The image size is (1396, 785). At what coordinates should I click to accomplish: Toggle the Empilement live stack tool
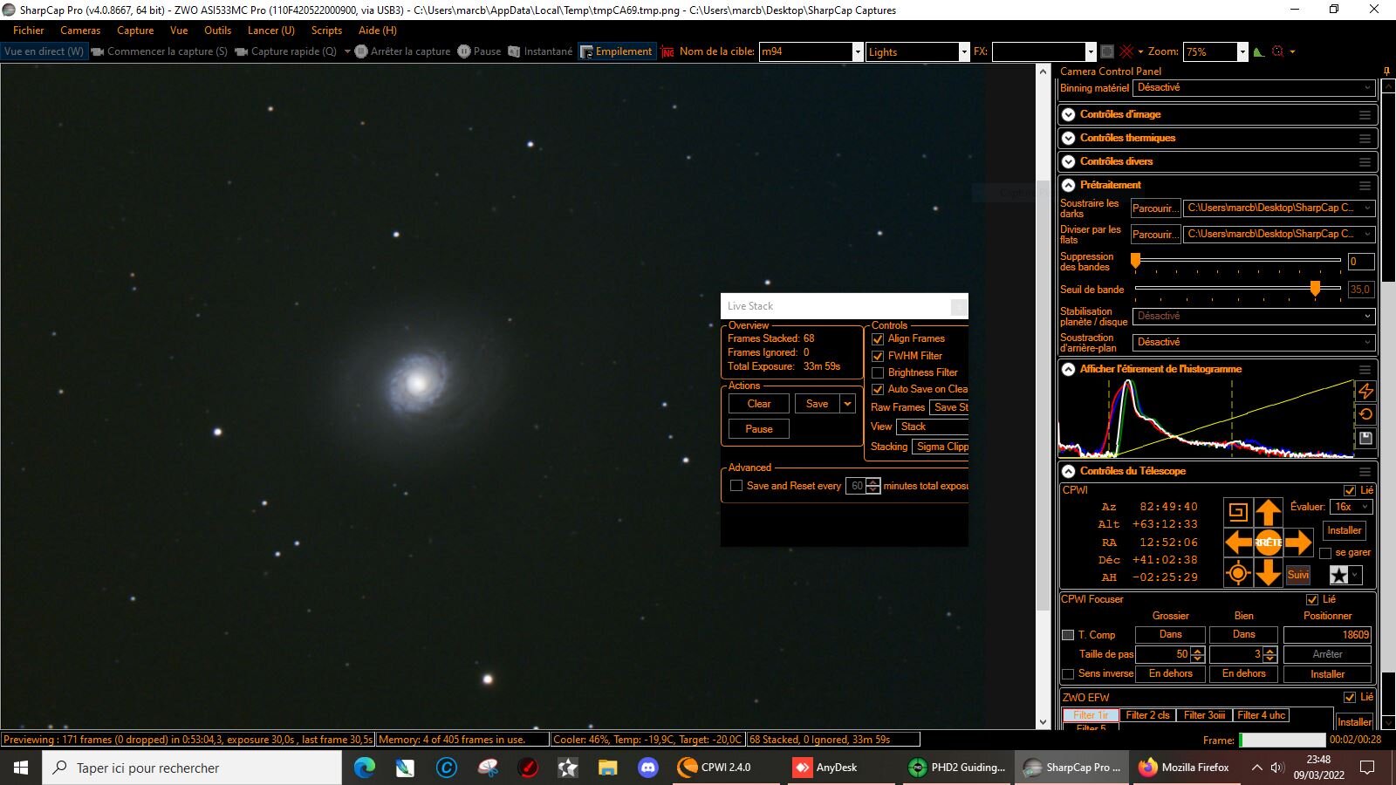[616, 51]
